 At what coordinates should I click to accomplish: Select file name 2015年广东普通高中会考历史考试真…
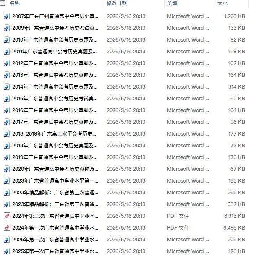[55, 99]
